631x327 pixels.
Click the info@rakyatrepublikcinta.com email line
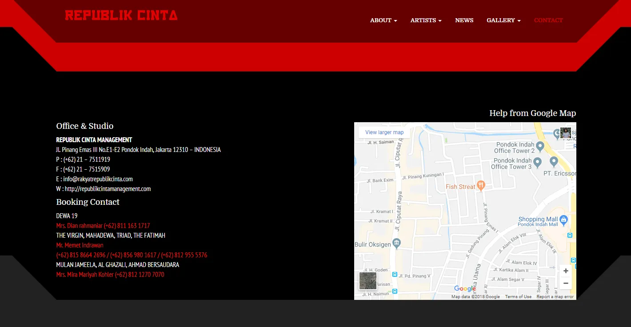pos(94,179)
